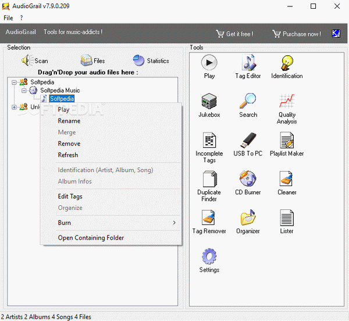Open the question mark help menu
Screen dimensions: 349x321
22,18
